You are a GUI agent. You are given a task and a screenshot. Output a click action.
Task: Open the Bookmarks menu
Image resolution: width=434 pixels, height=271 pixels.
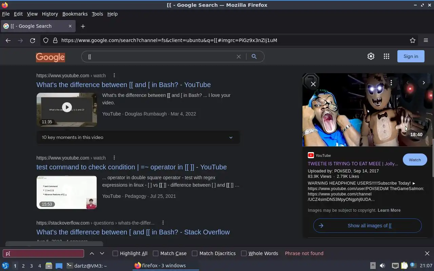(x=75, y=14)
